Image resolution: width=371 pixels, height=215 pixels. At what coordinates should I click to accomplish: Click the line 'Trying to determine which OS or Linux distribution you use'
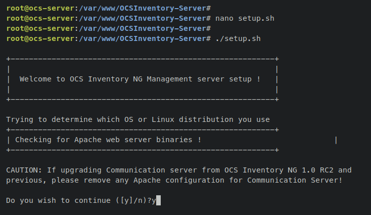(138, 119)
